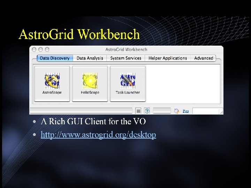Click the Zzz idle status icon
The height and width of the screenshot is (188, 251).
click(x=186, y=111)
